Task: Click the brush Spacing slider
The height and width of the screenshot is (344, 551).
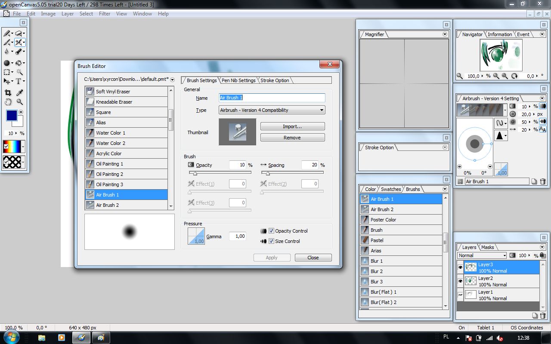Action: 292,173
